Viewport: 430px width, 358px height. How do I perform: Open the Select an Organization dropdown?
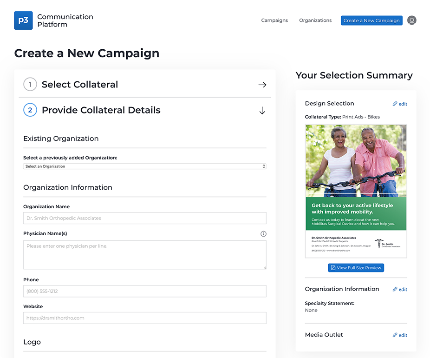[x=145, y=166]
